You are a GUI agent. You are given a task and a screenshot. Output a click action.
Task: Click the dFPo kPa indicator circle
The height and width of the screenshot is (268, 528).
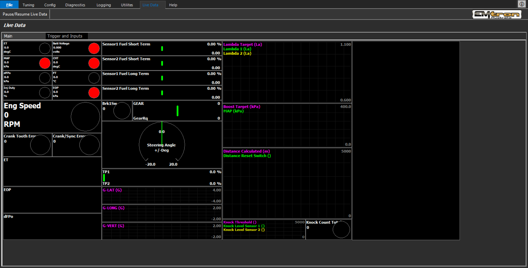tap(45, 78)
